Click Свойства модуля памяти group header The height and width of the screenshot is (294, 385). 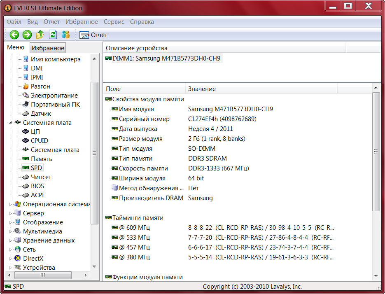click(145, 99)
